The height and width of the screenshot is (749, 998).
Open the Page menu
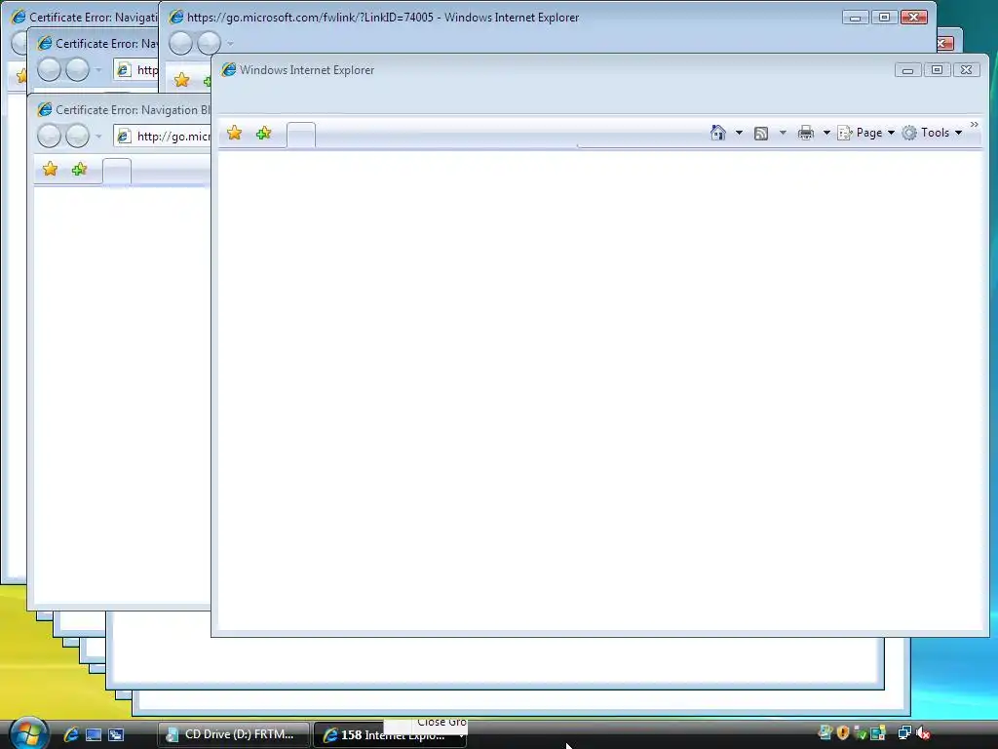(x=866, y=133)
